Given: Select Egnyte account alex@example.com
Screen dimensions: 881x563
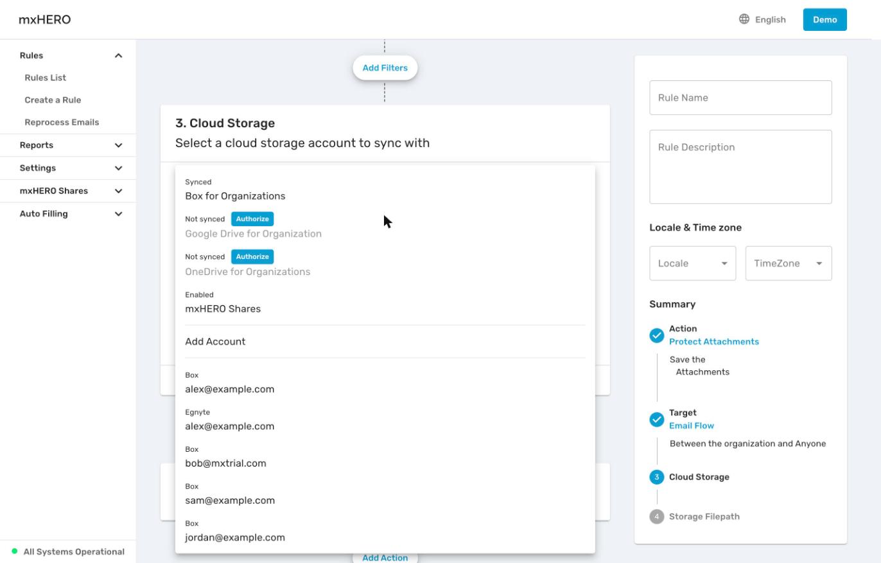Looking at the screenshot, I should coord(385,420).
